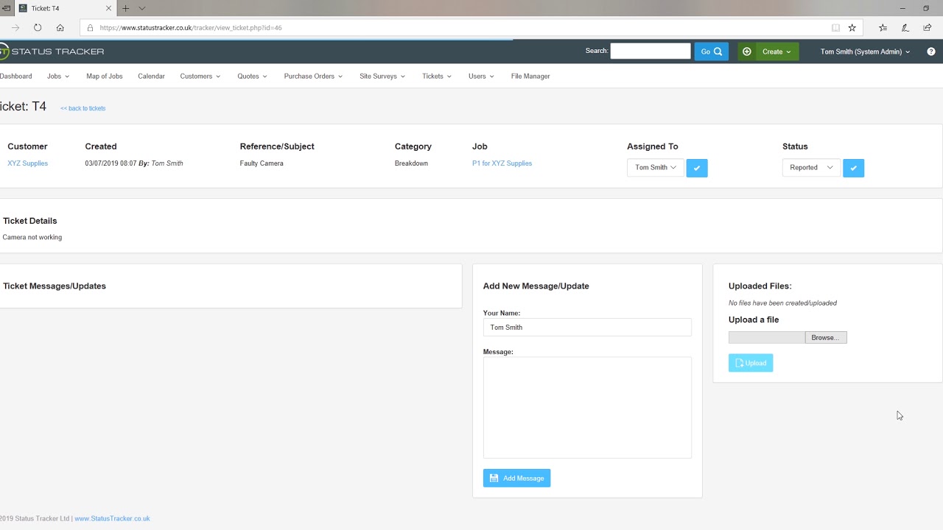
Task: Open the XYZ Supplies customer link
Action: coord(27,163)
